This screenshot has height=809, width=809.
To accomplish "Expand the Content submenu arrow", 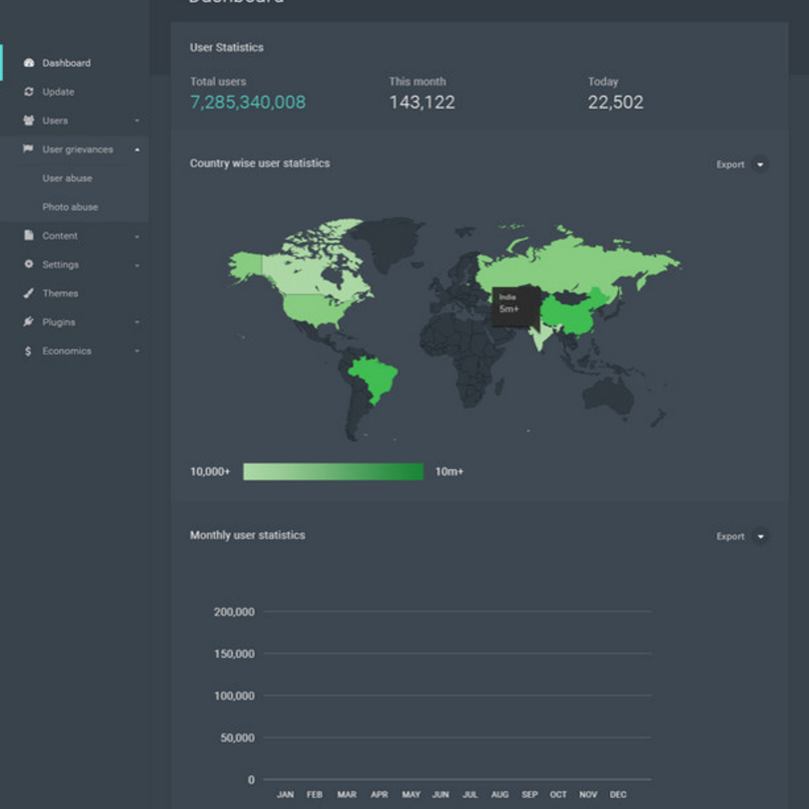I will (137, 236).
